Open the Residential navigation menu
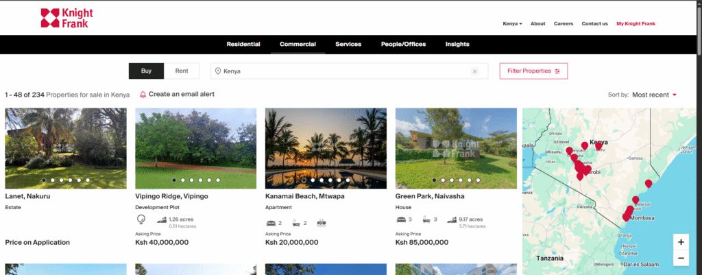 coord(243,45)
